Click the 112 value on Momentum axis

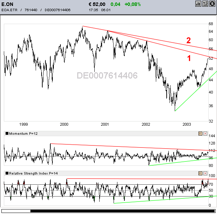click(212, 150)
